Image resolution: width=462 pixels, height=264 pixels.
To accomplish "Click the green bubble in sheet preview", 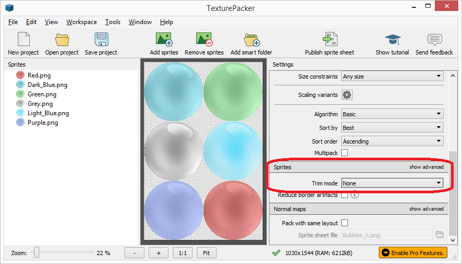I will click(x=233, y=92).
